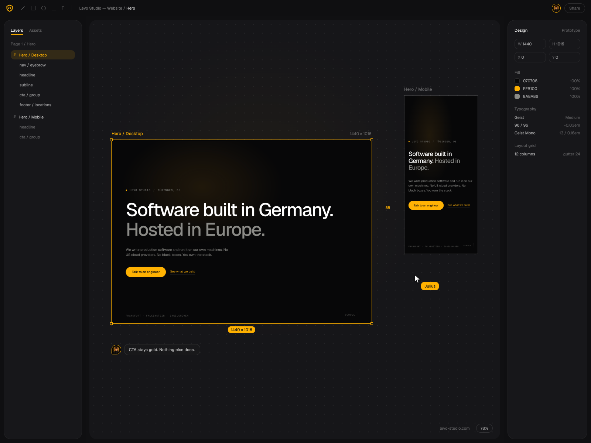The width and height of the screenshot is (591, 443).
Task: Click desktop frame's Talk to an engineer button
Action: 146,272
